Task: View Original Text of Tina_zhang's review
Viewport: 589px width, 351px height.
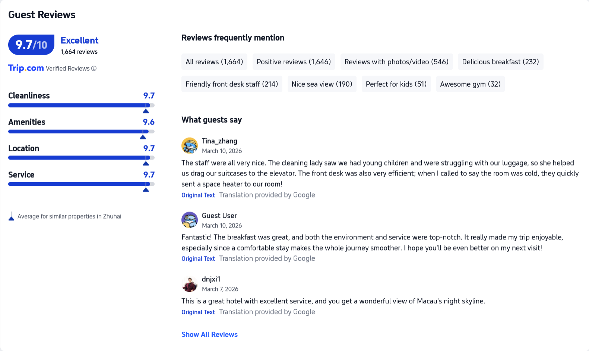Action: click(x=198, y=195)
